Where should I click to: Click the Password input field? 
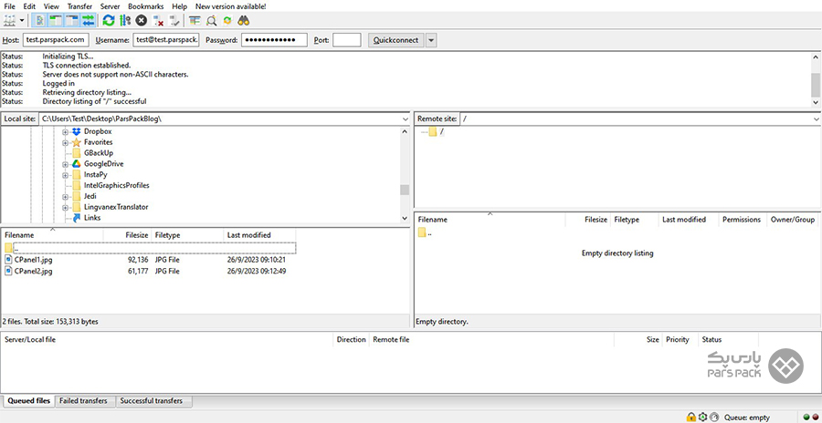(x=274, y=40)
